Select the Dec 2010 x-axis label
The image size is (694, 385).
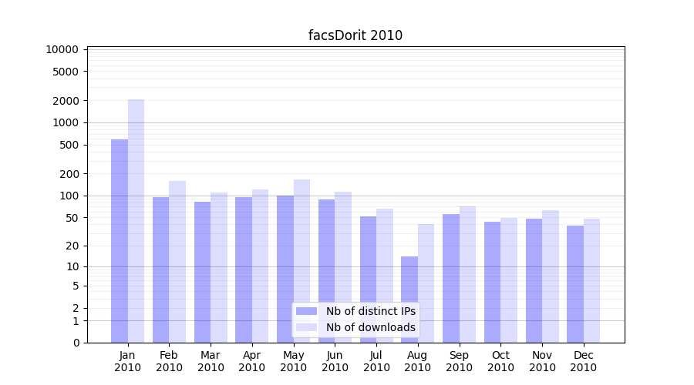[x=583, y=361]
